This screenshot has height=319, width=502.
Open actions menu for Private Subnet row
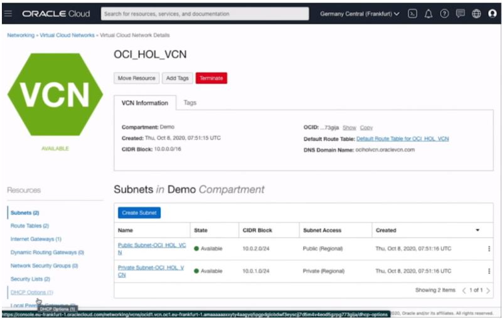point(489,271)
